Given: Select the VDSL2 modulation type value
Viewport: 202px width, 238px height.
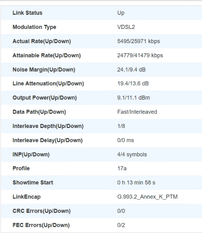Looking at the screenshot, I should 126,27.
